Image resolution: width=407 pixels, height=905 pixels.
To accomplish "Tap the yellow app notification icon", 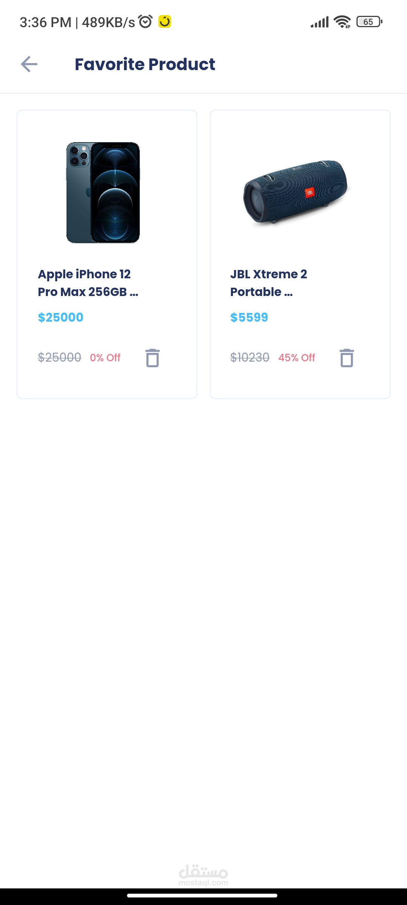I will tap(165, 22).
